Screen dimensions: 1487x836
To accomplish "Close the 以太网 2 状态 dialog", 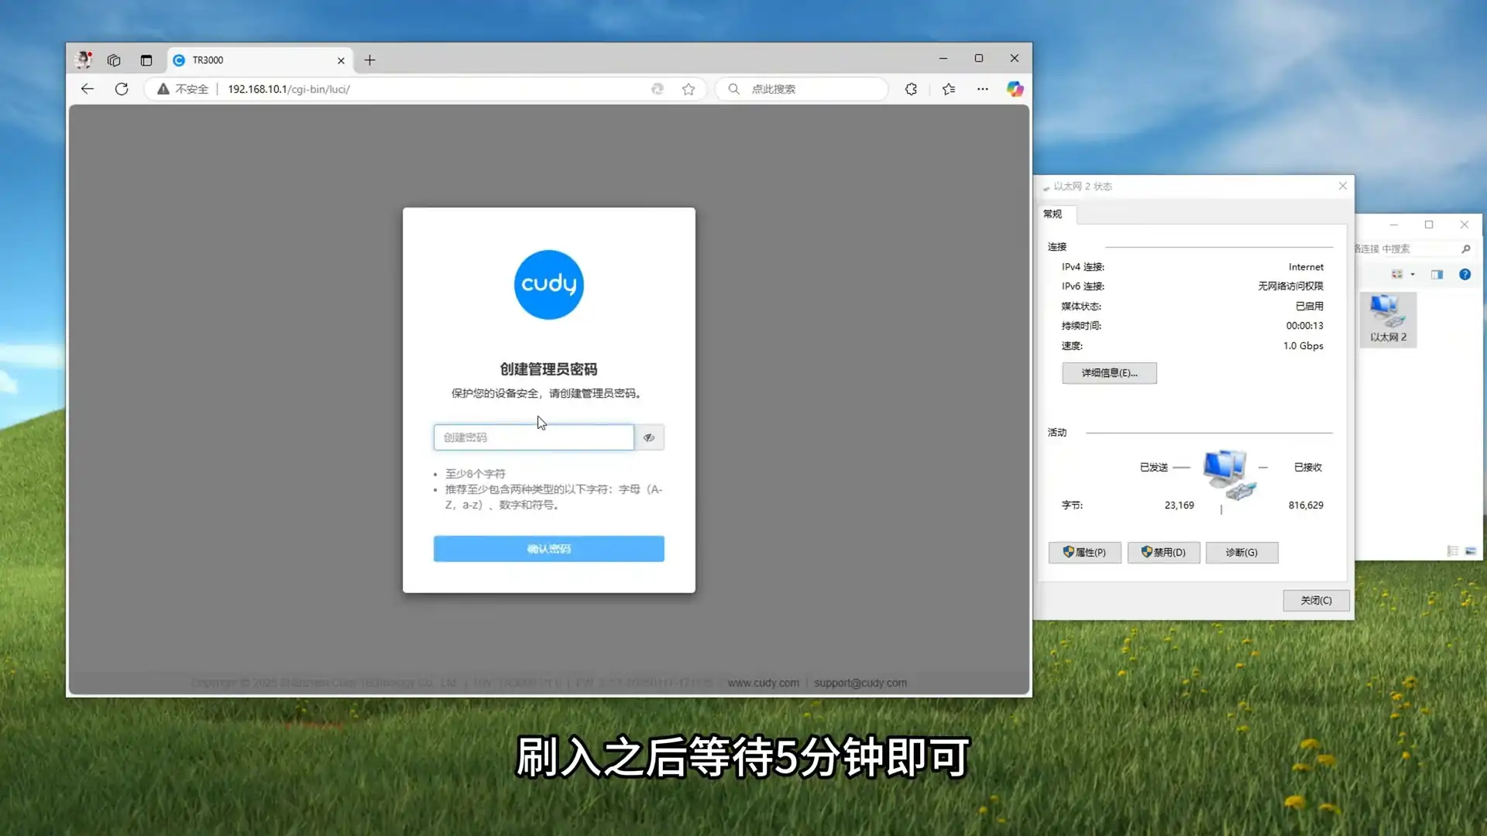I will click(1343, 186).
